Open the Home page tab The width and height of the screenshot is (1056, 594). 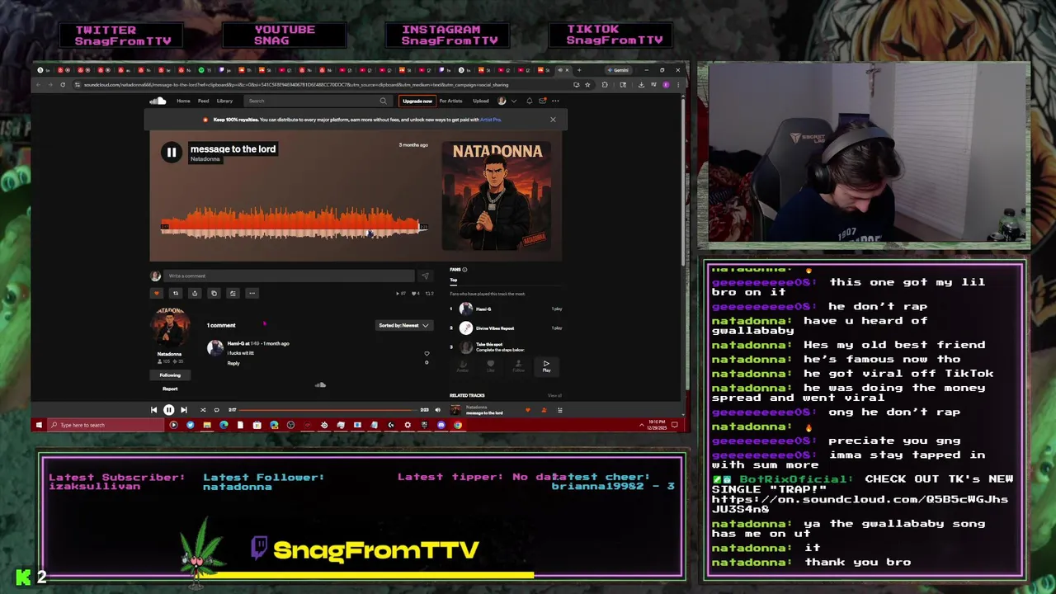[183, 101]
